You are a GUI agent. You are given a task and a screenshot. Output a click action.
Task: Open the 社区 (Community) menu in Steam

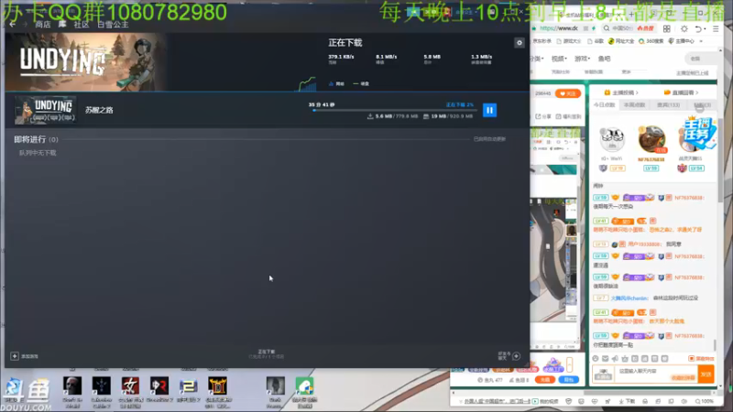pos(82,25)
